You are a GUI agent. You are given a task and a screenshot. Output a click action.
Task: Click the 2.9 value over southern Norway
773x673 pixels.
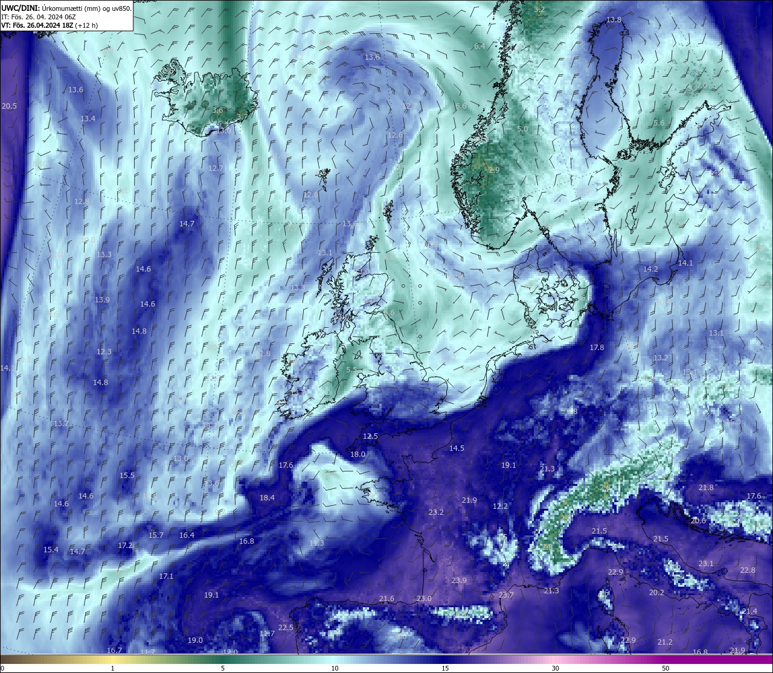494,170
